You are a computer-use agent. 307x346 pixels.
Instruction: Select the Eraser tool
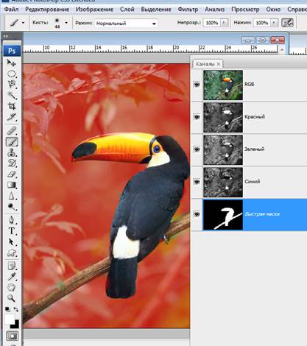pos(11,174)
